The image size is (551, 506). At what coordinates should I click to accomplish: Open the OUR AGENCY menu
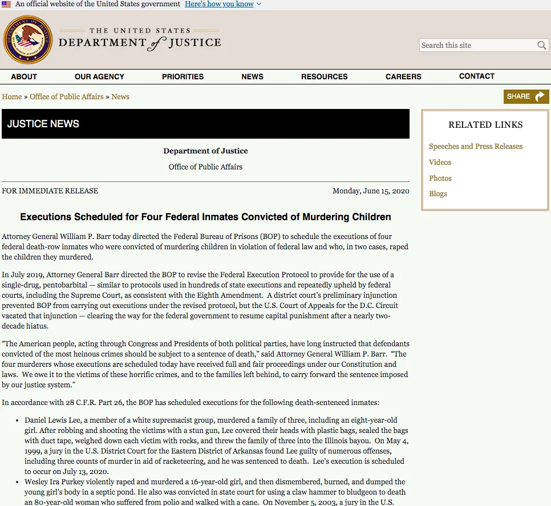[99, 76]
